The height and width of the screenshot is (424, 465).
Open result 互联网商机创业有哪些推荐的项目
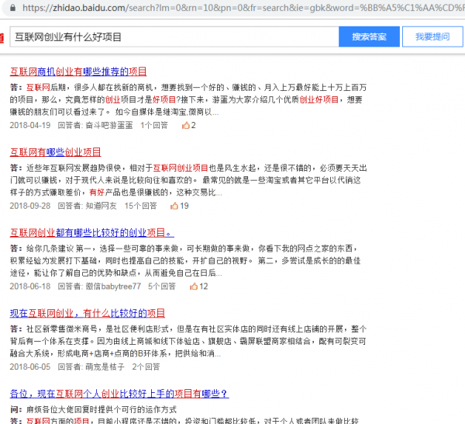coord(78,71)
